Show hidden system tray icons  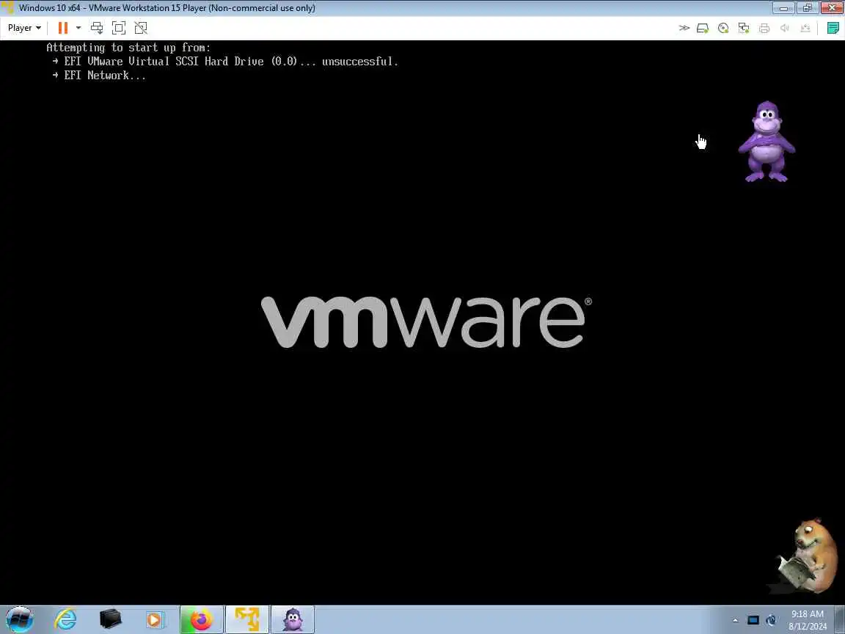[x=735, y=621]
